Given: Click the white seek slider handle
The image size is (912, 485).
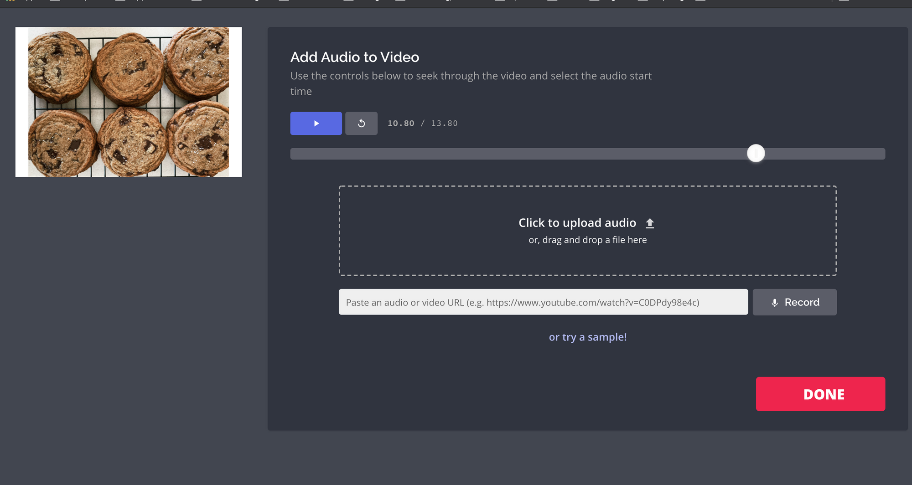Looking at the screenshot, I should click(x=756, y=154).
